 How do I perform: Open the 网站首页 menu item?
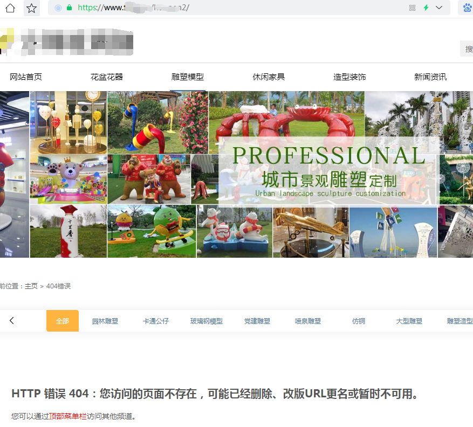point(26,77)
